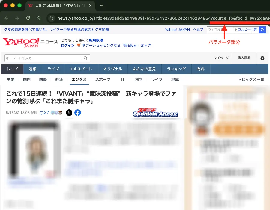Click the article headline about VIVANT
Screen dimensions: 270x210
tap(91, 97)
